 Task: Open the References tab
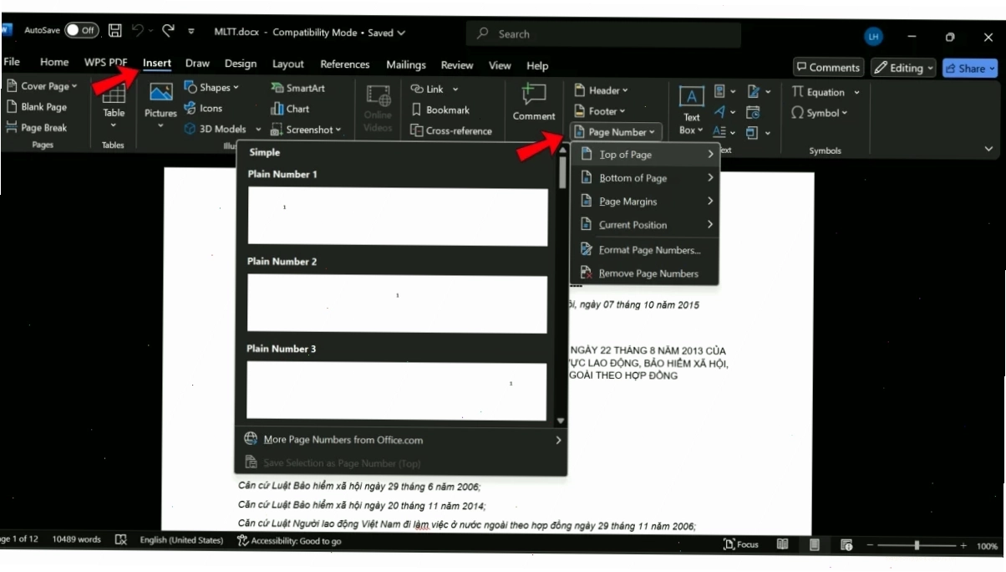click(x=345, y=64)
